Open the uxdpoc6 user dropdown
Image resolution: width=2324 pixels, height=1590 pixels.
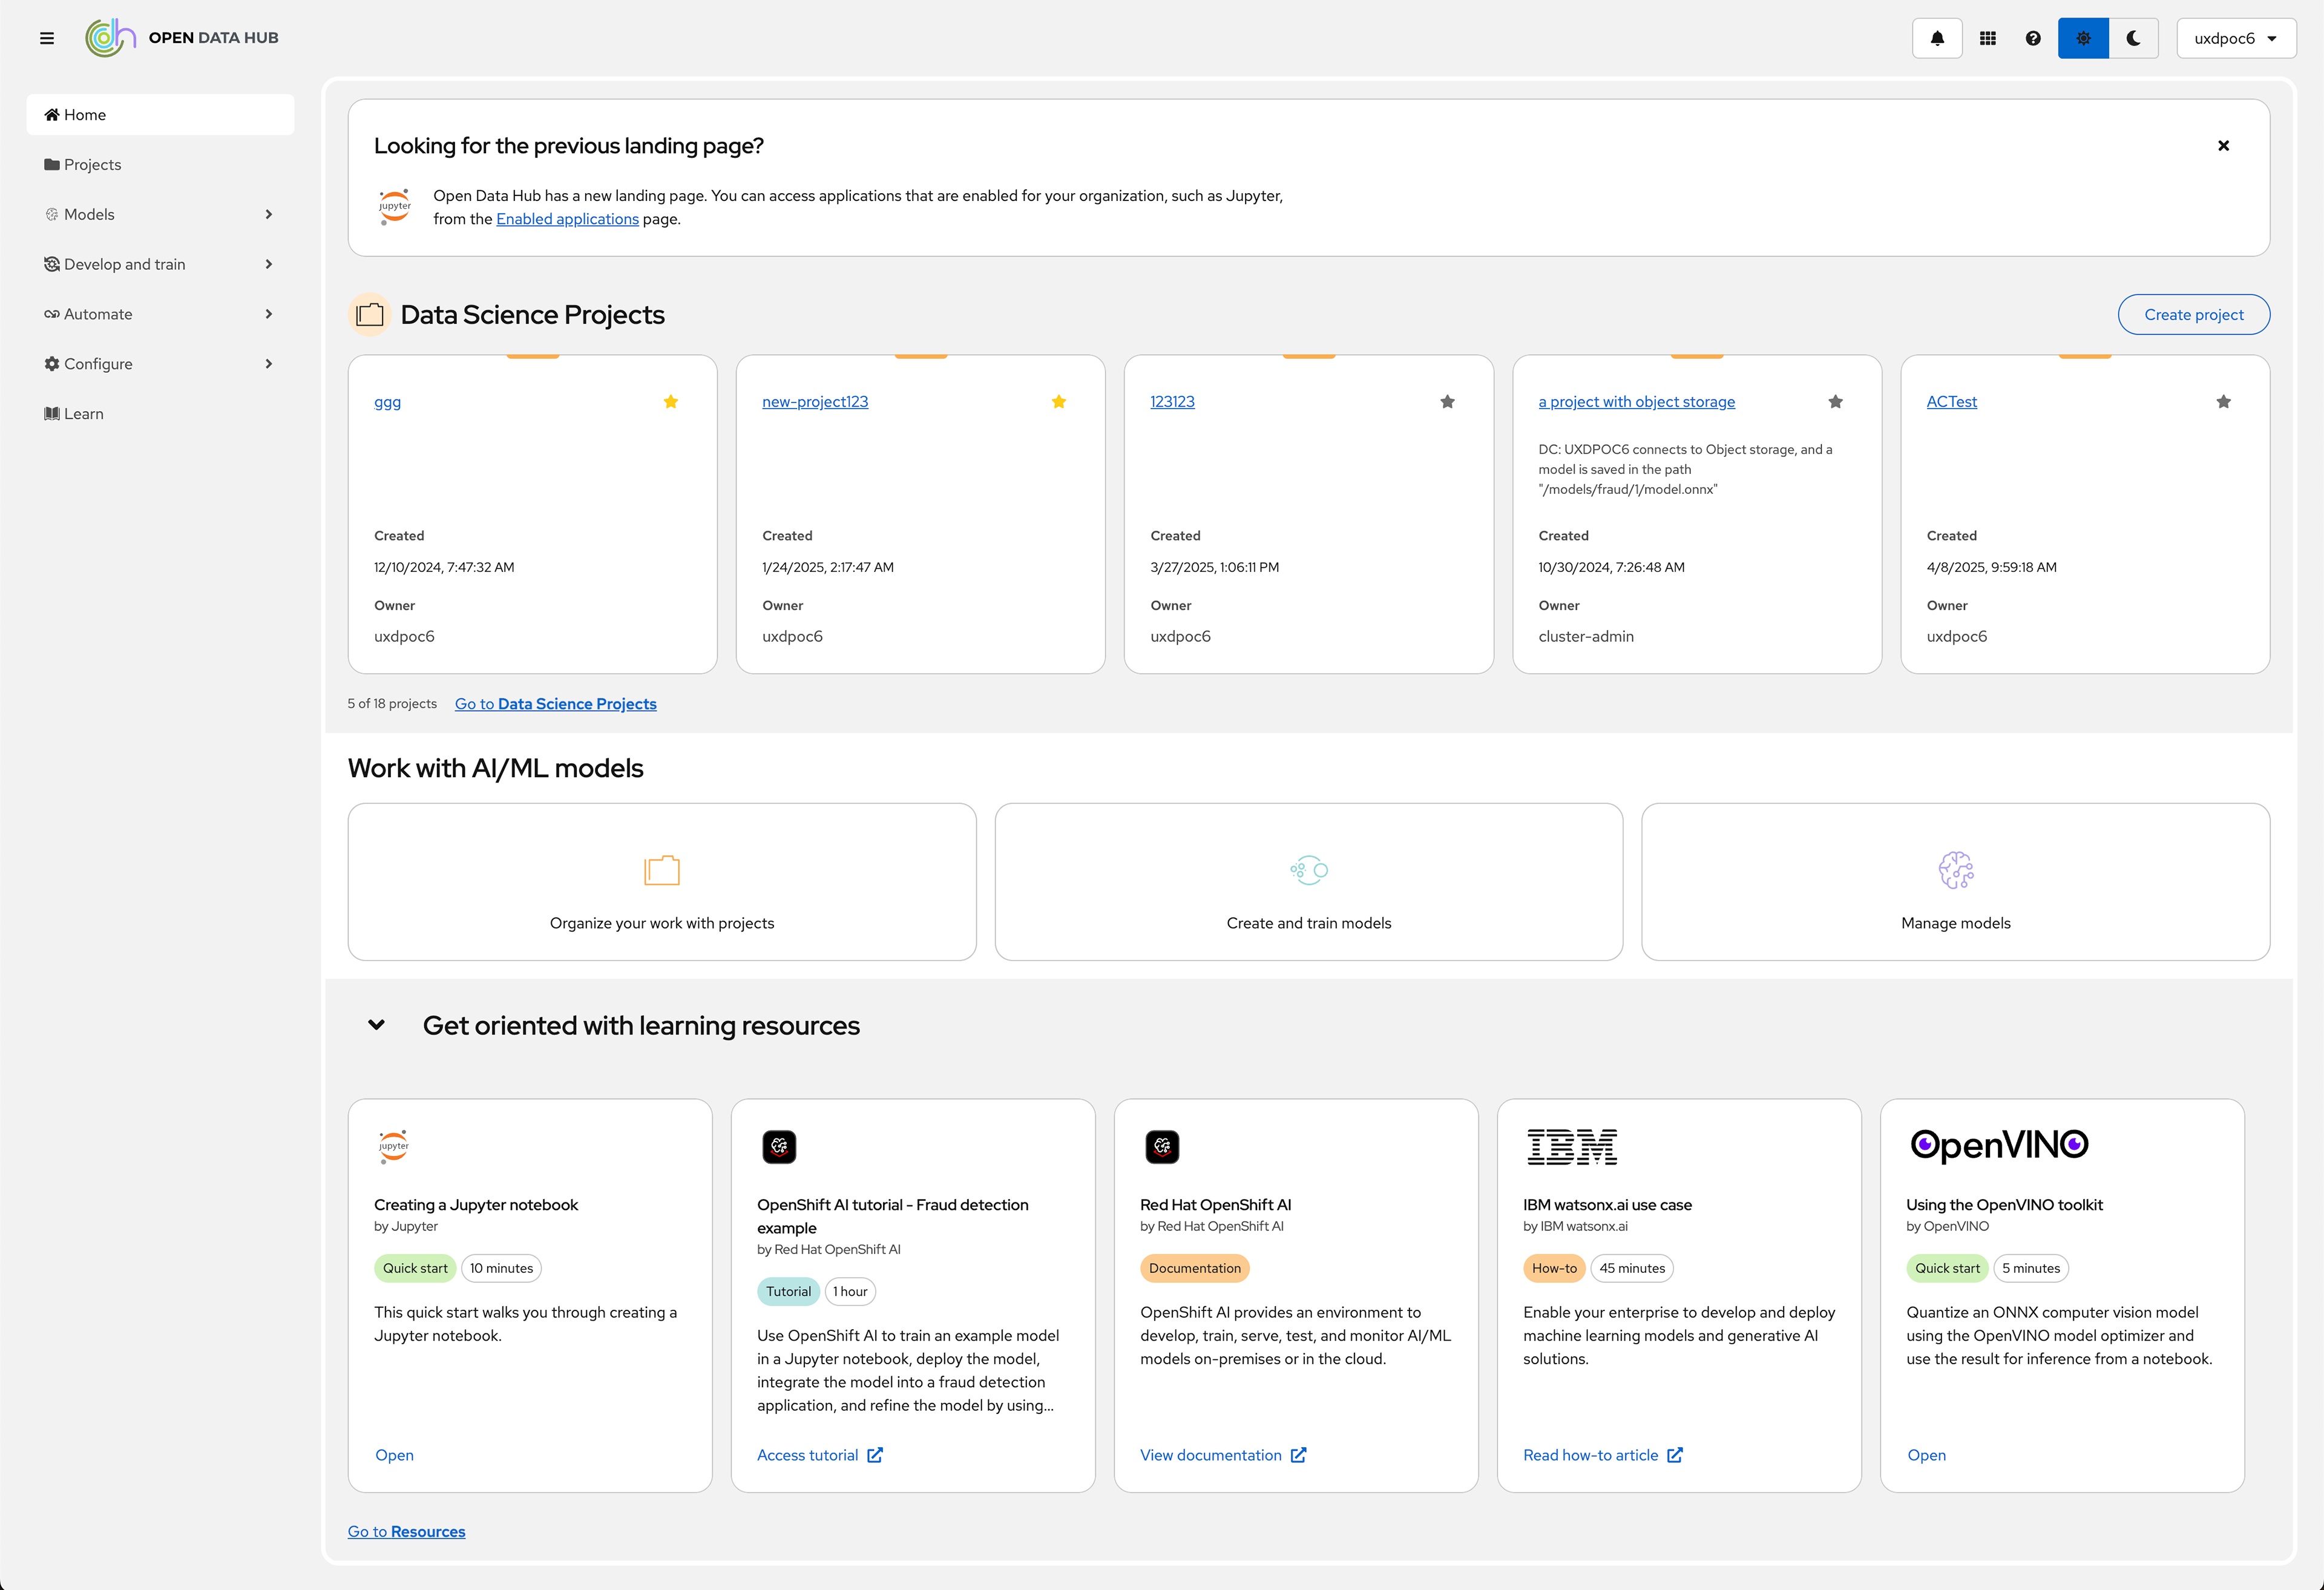2236,38
